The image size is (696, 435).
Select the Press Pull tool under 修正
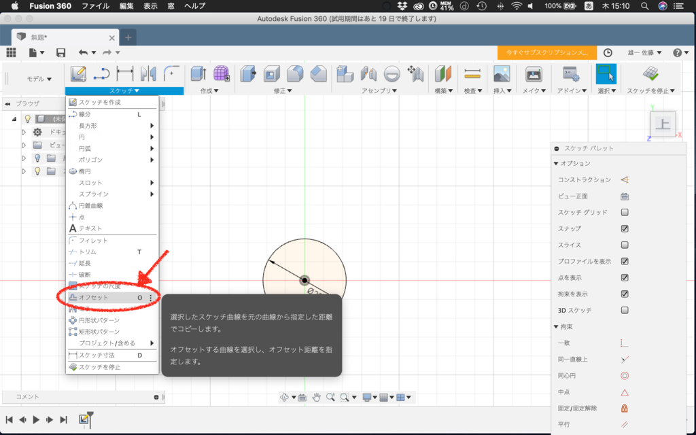pyautogui.click(x=248, y=73)
